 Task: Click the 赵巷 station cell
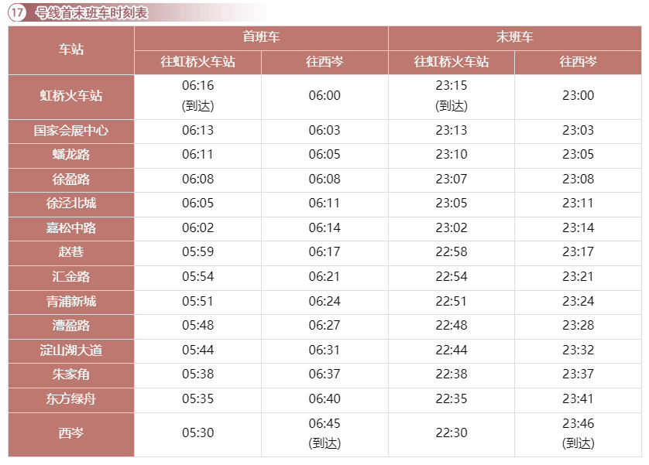[71, 252]
